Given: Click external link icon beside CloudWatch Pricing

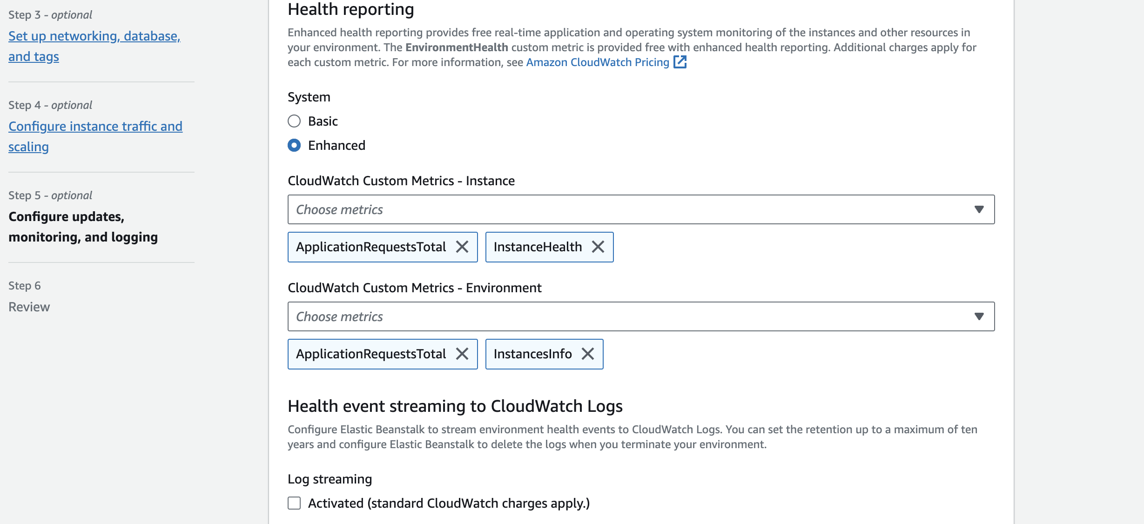Looking at the screenshot, I should 680,62.
